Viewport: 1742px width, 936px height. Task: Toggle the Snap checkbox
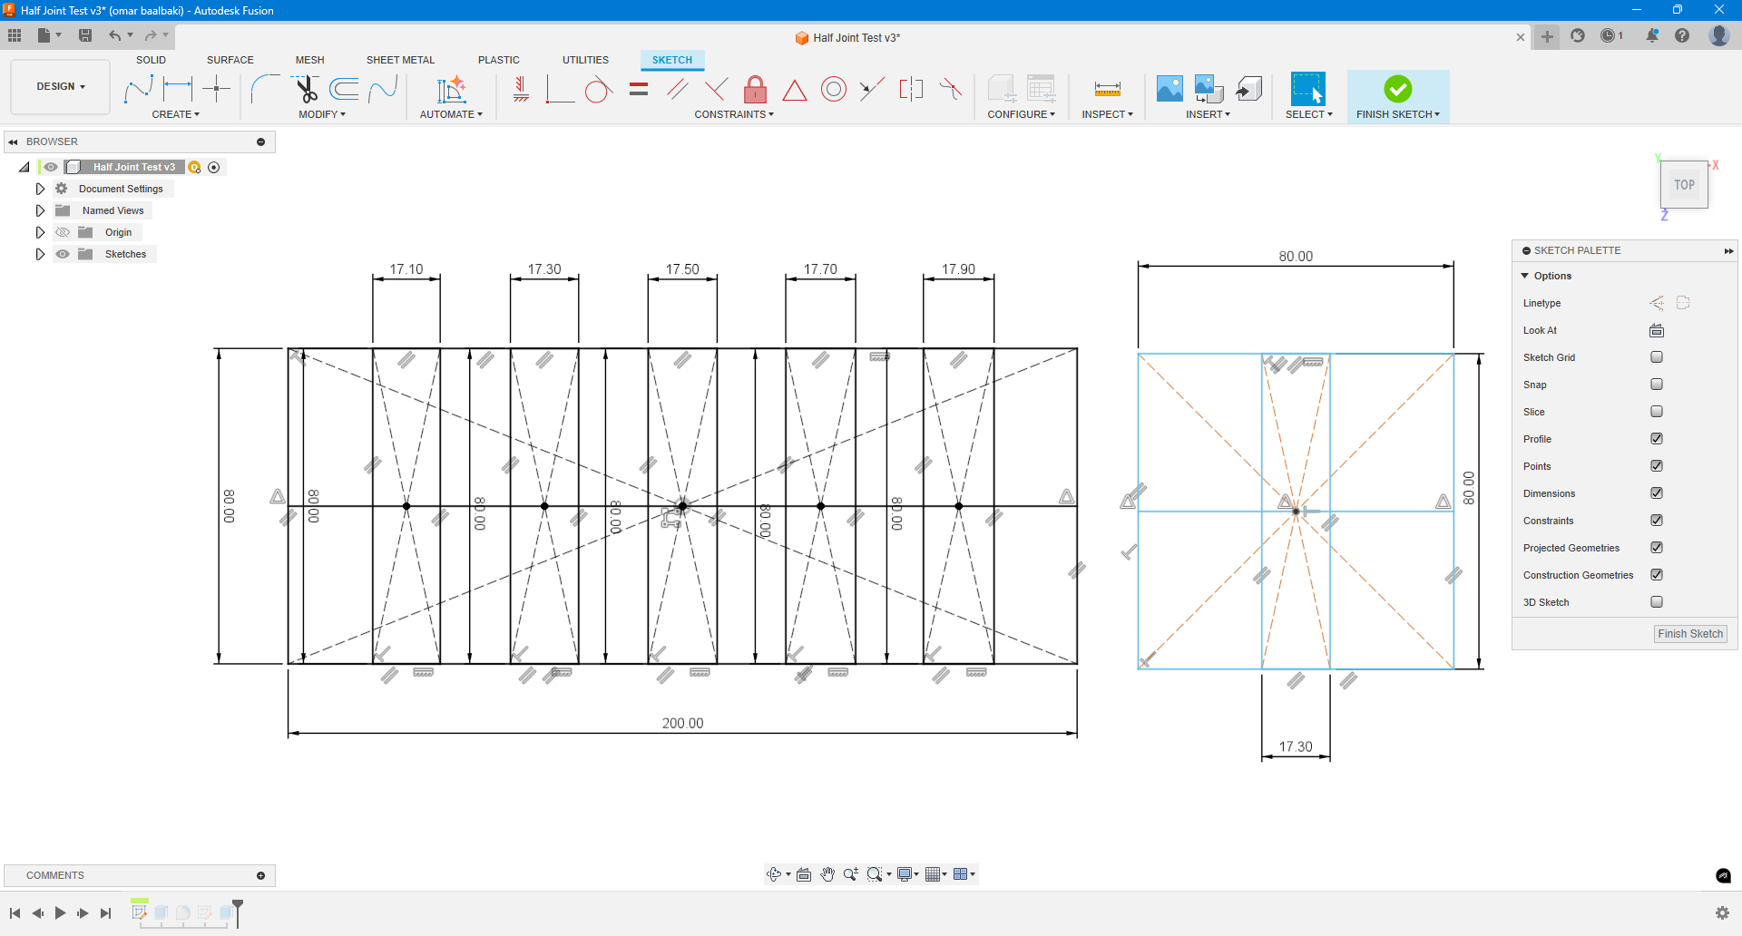pyautogui.click(x=1657, y=385)
